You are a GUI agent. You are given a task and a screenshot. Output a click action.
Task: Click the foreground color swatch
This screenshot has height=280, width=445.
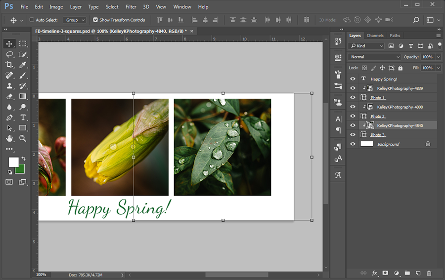pyautogui.click(x=14, y=162)
